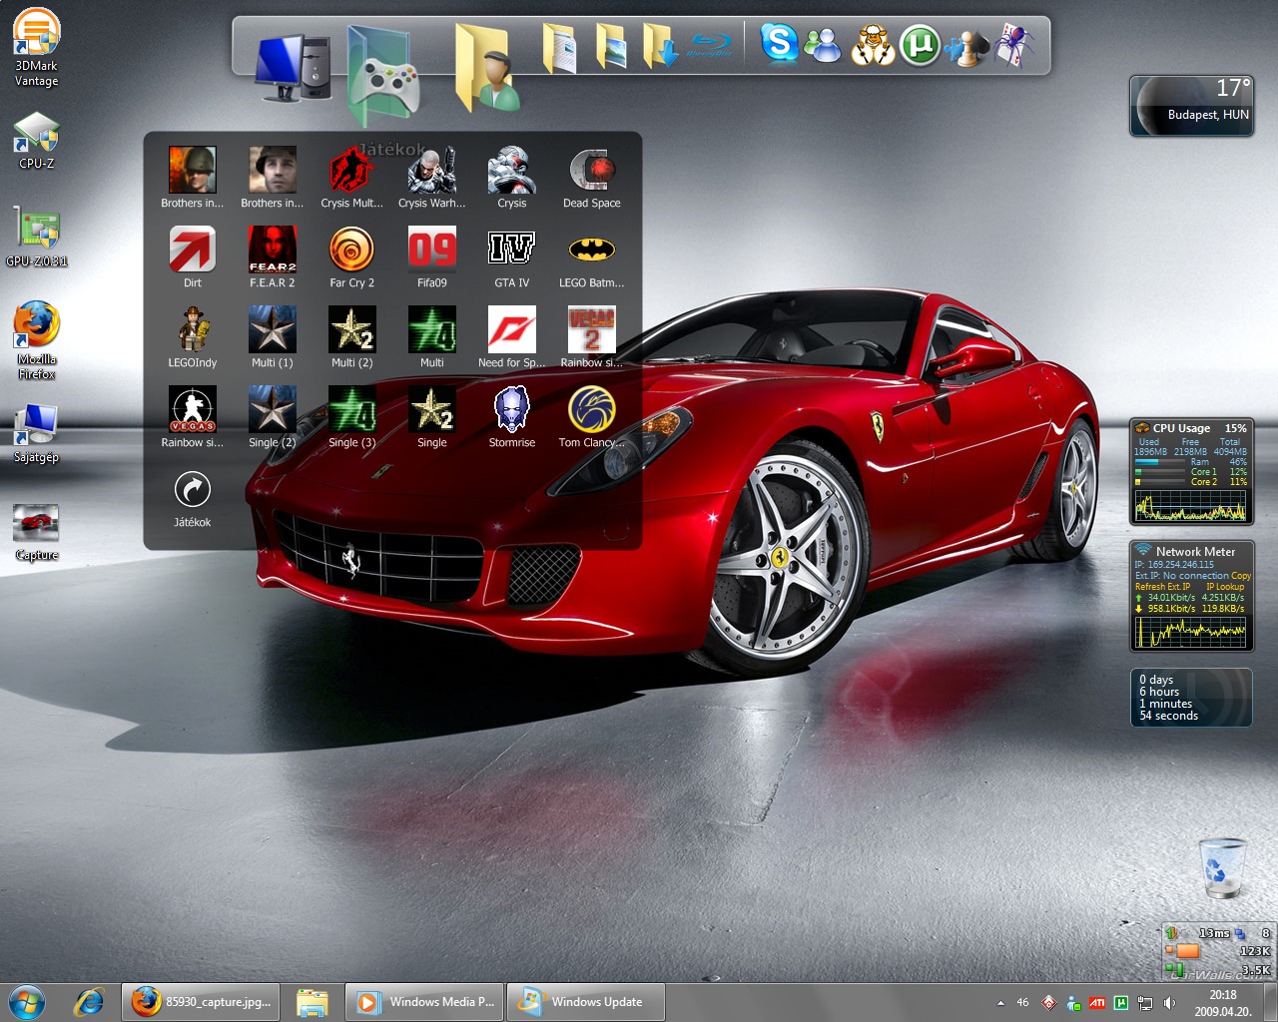Switch to Windows Media Player taskbar item
1278x1022 pixels.
click(x=425, y=1002)
